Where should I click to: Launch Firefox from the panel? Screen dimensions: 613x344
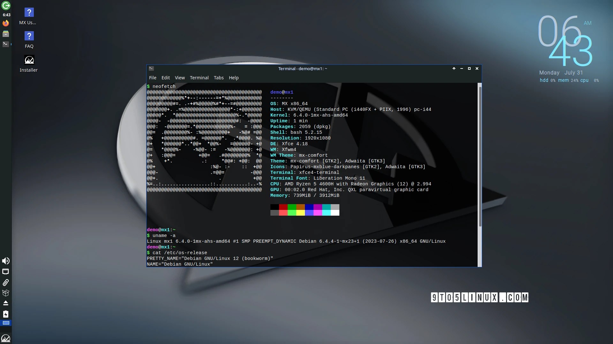[x=6, y=23]
